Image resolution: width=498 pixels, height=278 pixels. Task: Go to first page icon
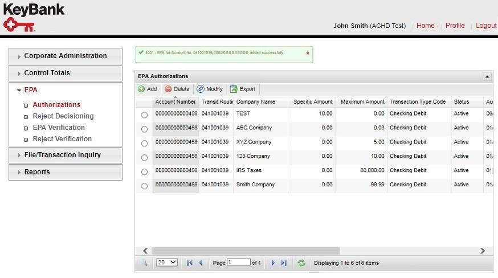click(x=190, y=263)
